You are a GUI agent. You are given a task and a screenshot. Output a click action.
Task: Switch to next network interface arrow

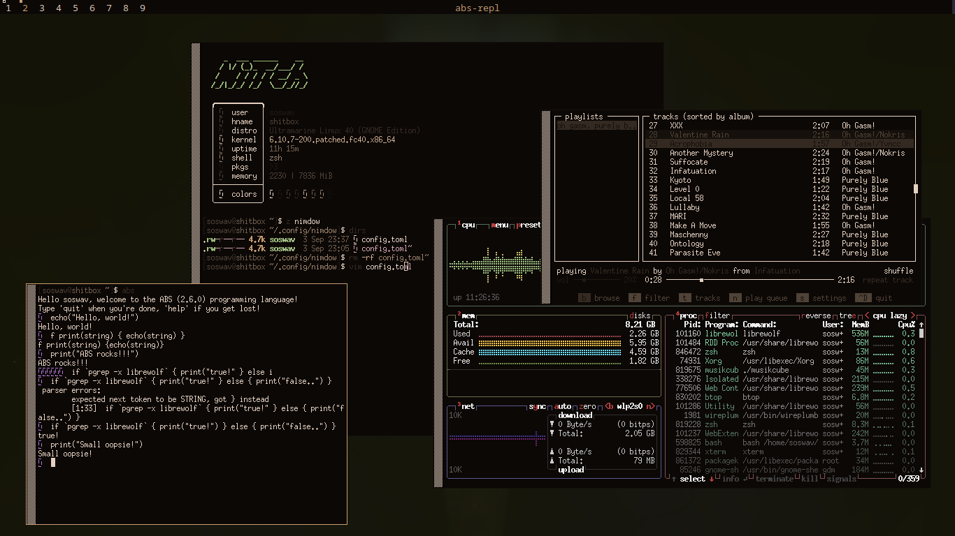click(x=651, y=406)
